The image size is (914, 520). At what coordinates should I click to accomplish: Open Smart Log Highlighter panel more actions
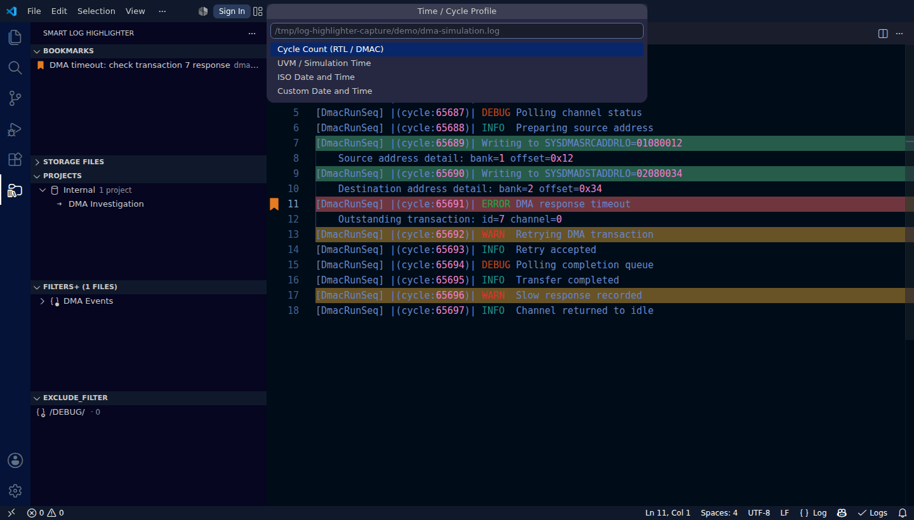(252, 33)
